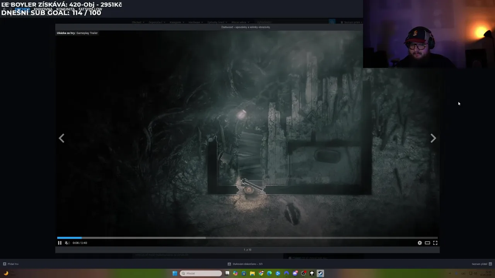Image resolution: width=495 pixels, height=278 pixels.
Task: Expand the Hardware dropdown menu
Action: click(x=195, y=22)
